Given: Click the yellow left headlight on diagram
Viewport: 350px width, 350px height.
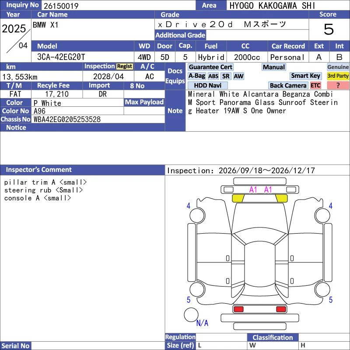Looking at the screenshot, I should click(238, 198).
